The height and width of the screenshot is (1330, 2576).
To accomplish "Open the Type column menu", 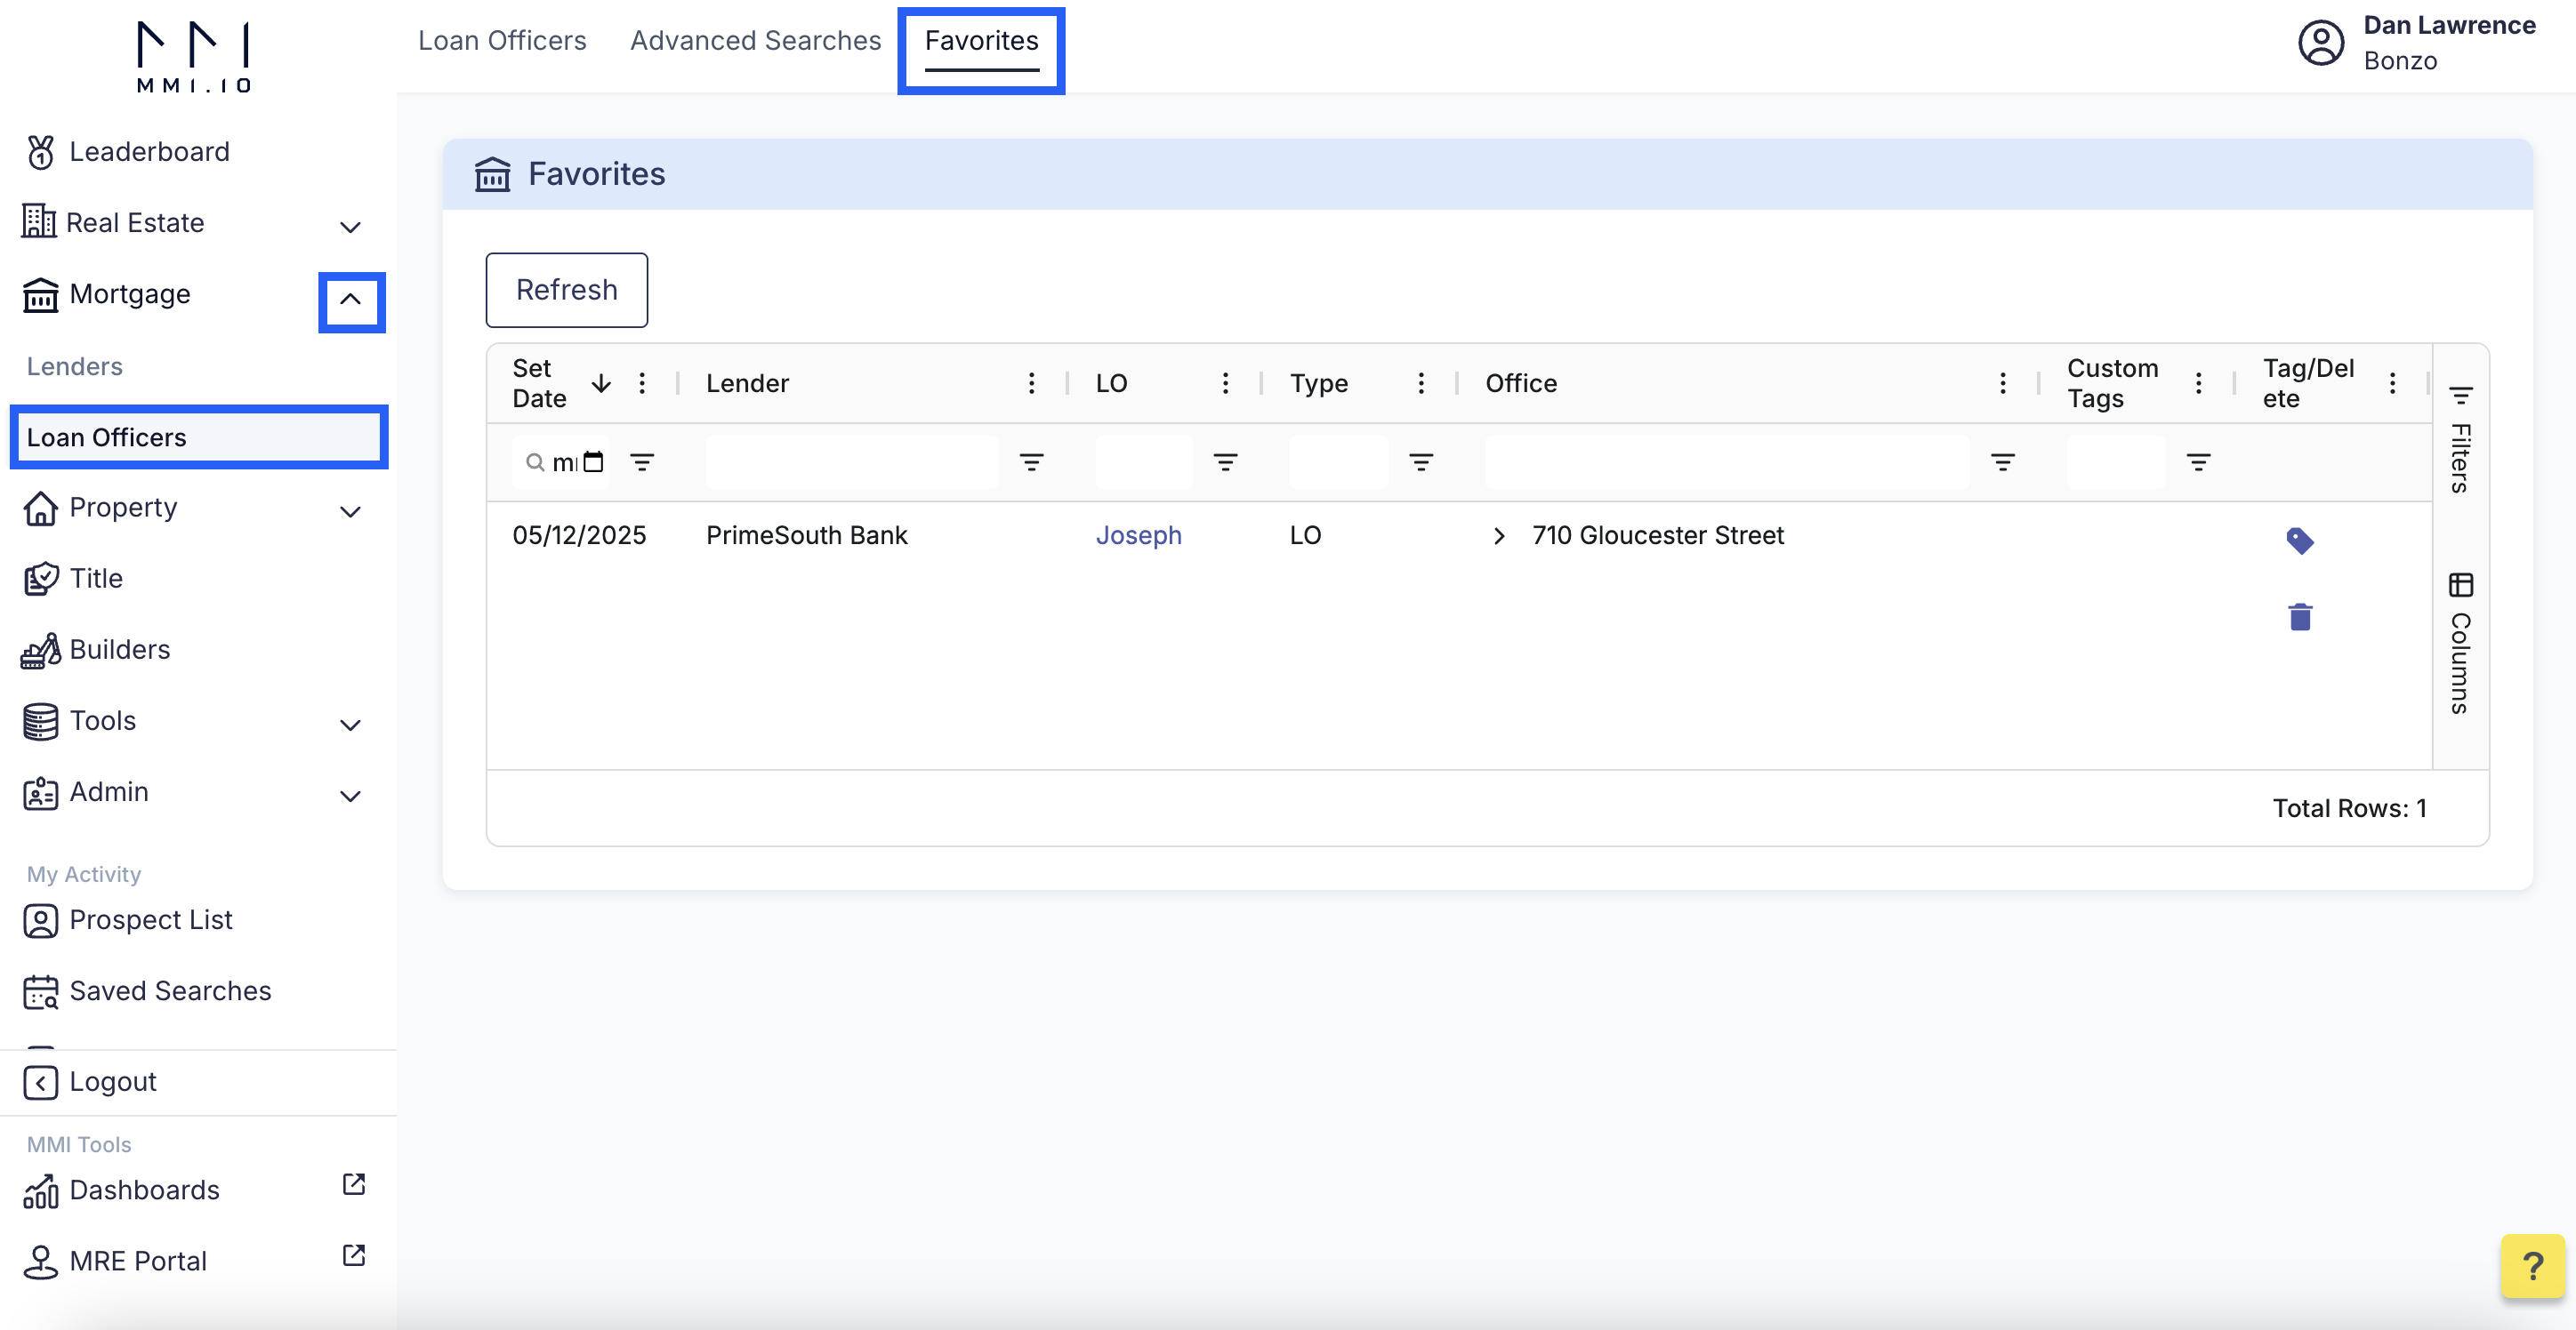I will point(1420,382).
